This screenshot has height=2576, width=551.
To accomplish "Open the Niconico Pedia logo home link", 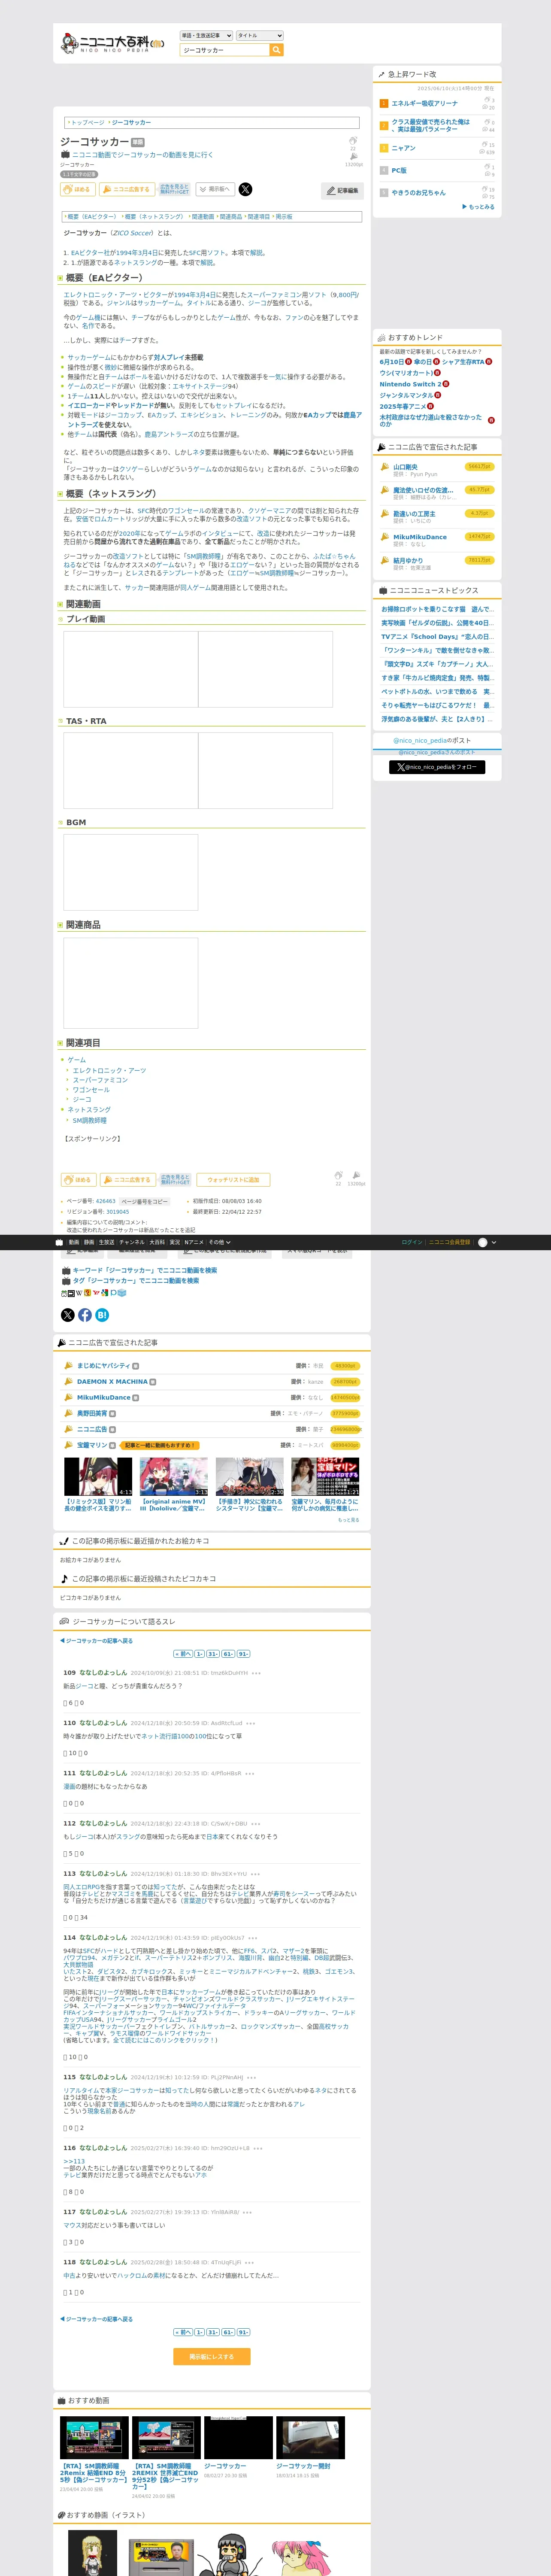I will pos(112,43).
